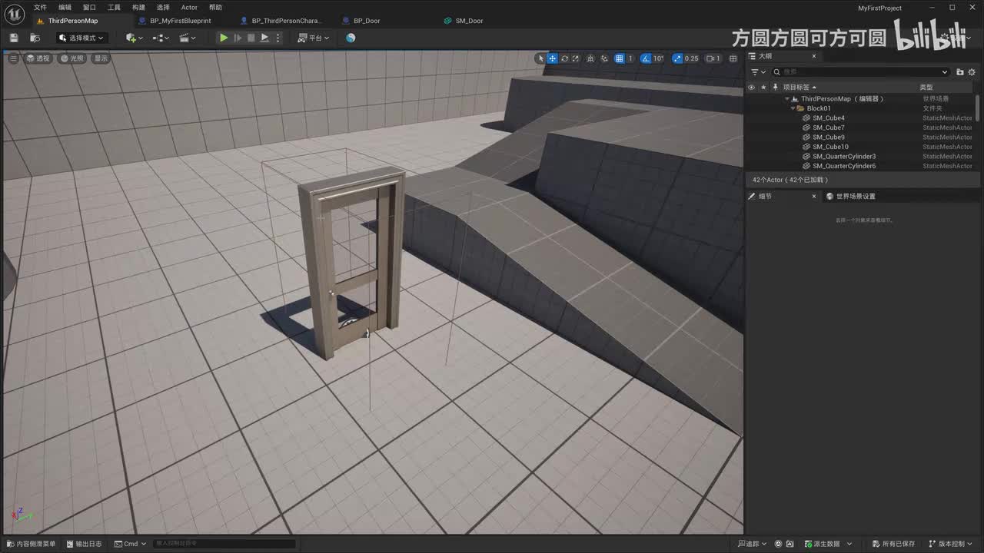
Task: Choose the Scale gizmo tool
Action: 575,58
